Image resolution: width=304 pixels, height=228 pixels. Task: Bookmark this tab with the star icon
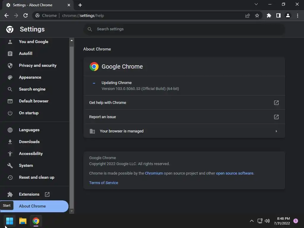257,15
